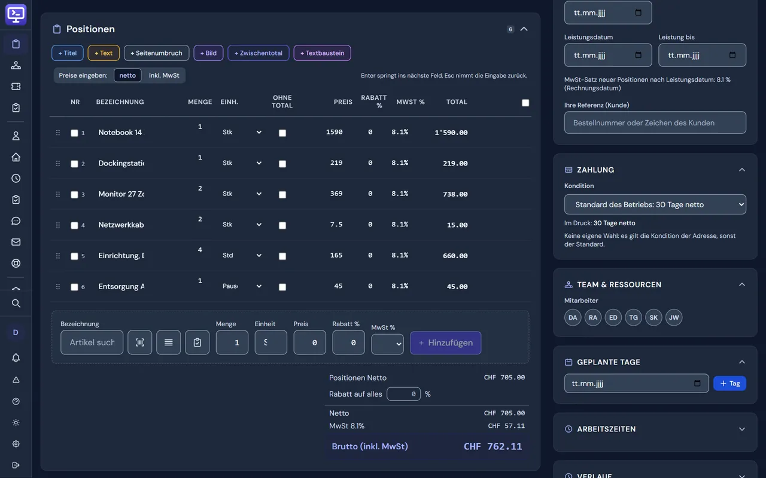Enable Ohne Total for the Einrichtung row
Viewport: 766px width, 478px height.
pos(282,256)
